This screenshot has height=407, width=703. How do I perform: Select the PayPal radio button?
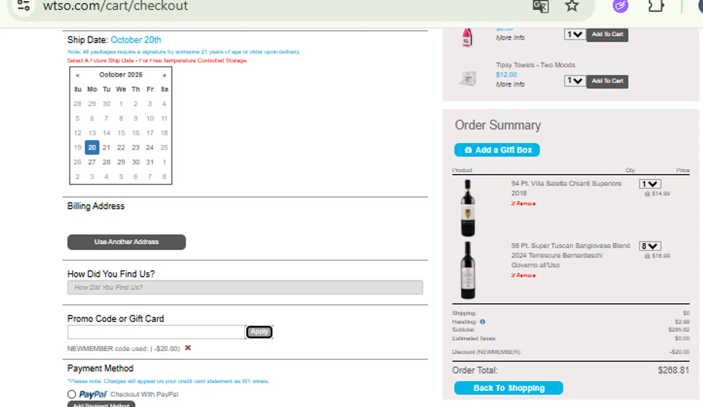click(x=72, y=394)
